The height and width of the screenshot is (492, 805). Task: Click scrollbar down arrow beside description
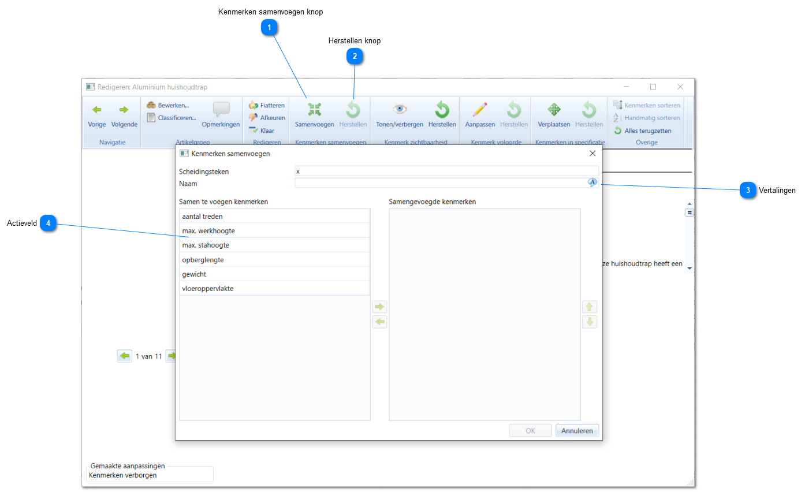click(689, 269)
